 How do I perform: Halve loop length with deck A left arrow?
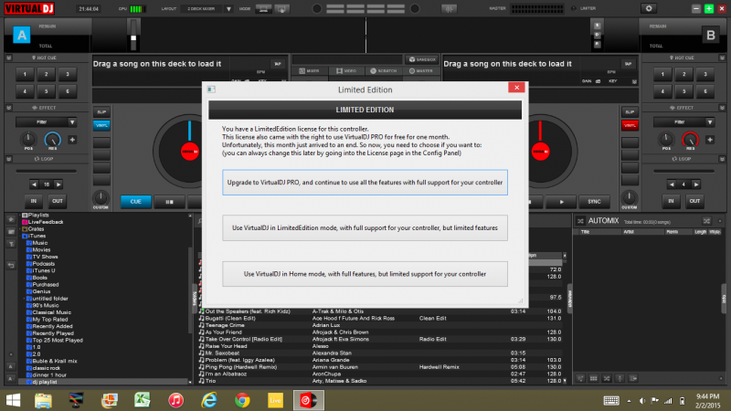coord(34,184)
